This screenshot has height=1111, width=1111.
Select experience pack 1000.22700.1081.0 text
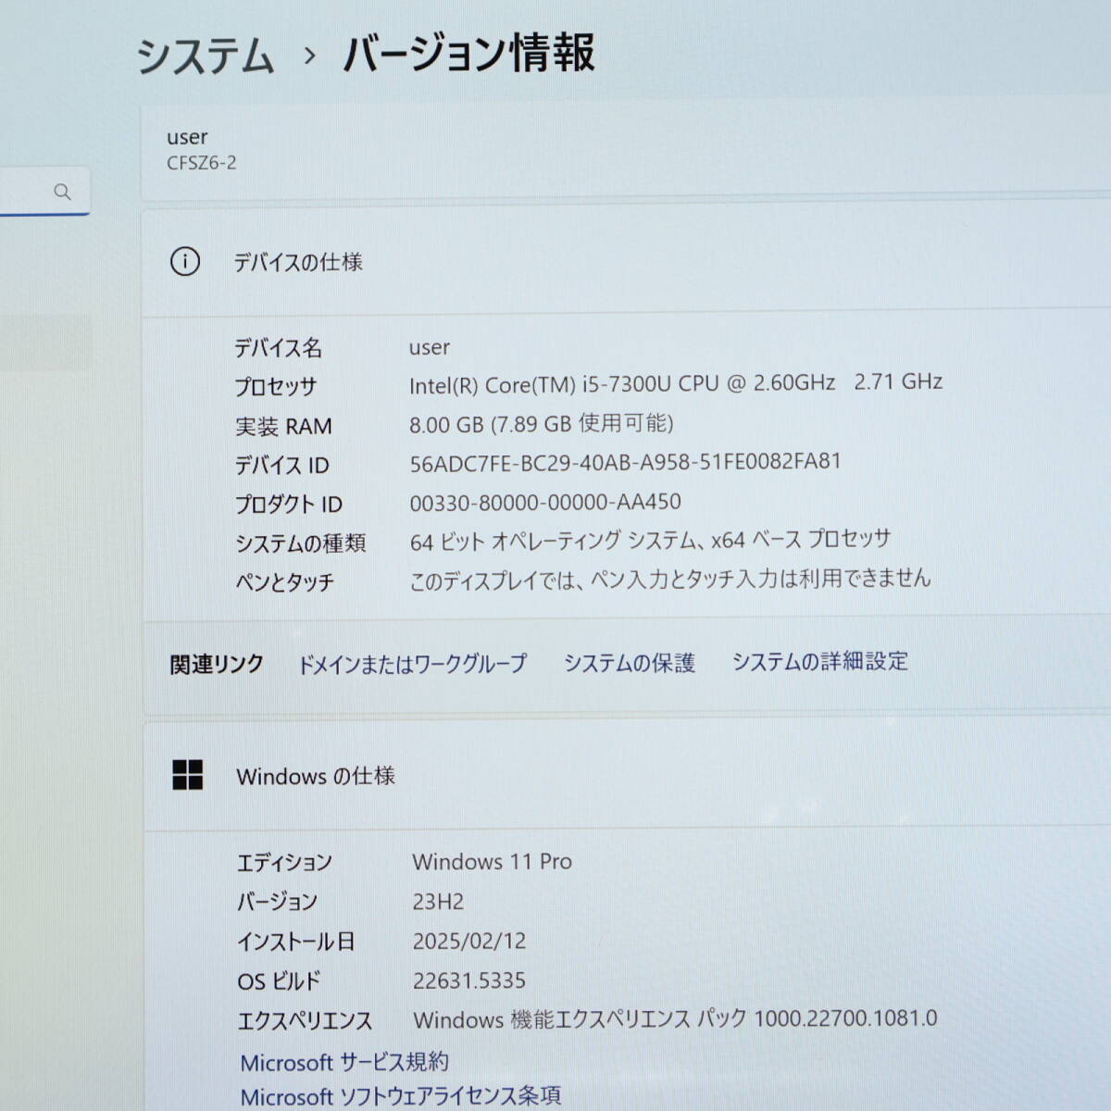tap(676, 1019)
